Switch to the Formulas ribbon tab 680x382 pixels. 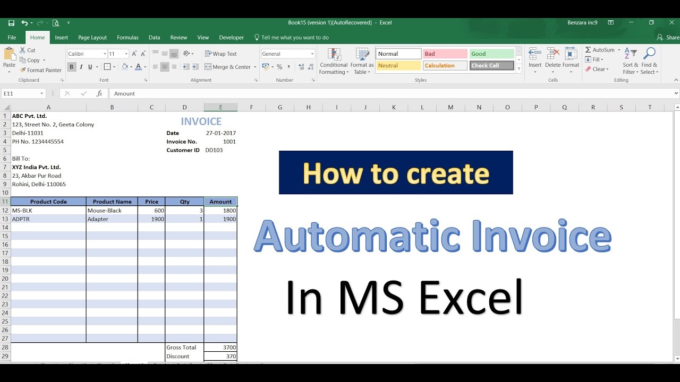[127, 37]
